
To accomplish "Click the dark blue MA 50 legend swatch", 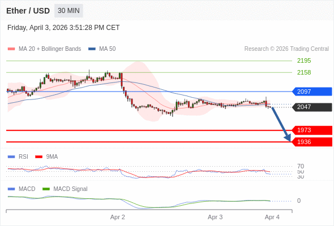I will [x=92, y=49].
